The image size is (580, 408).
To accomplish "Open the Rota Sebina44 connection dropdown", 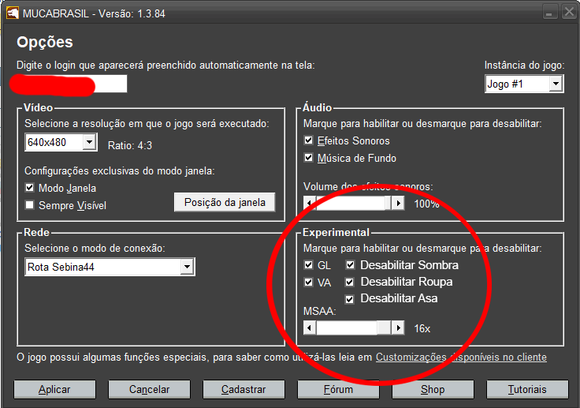I will (187, 268).
